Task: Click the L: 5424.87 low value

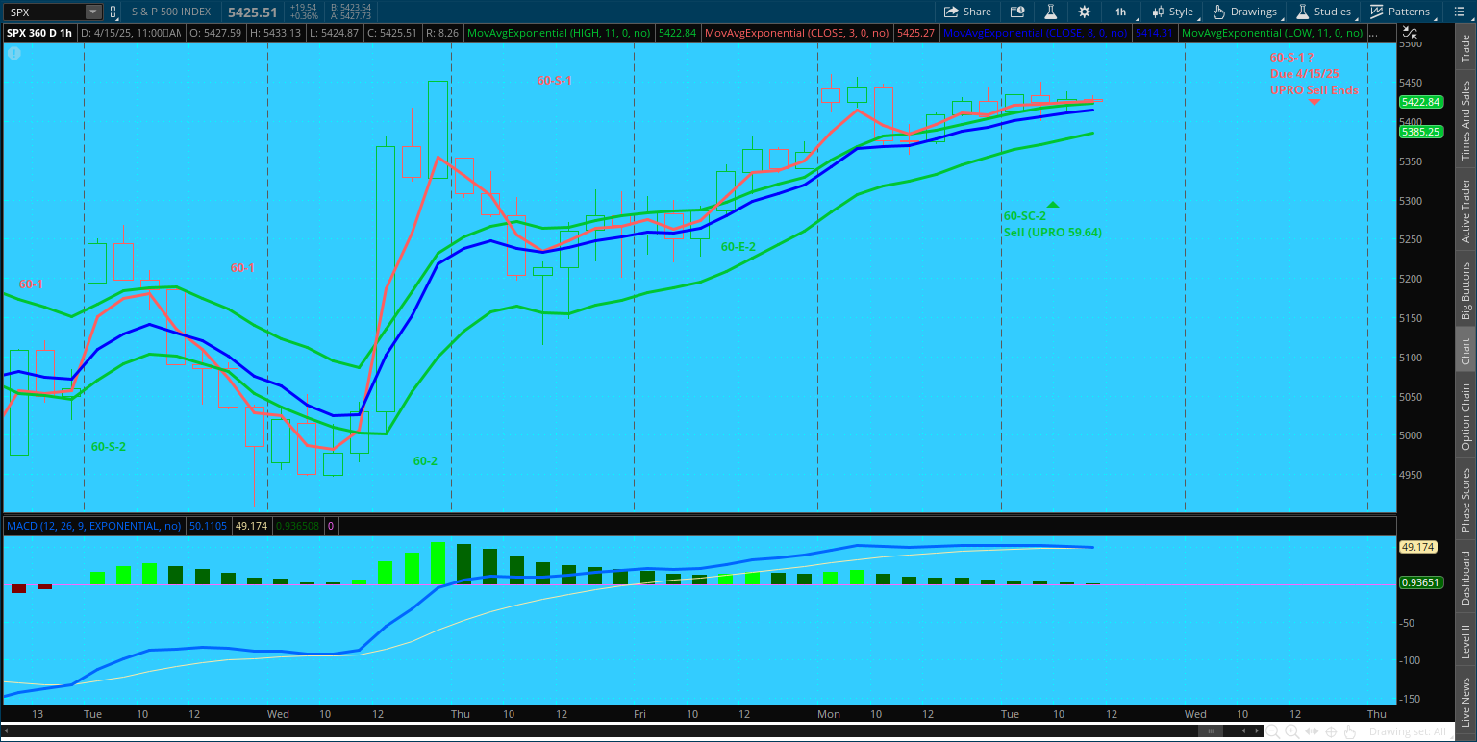Action: pyautogui.click(x=333, y=33)
